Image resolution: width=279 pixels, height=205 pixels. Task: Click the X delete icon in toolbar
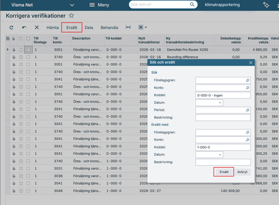(37, 28)
